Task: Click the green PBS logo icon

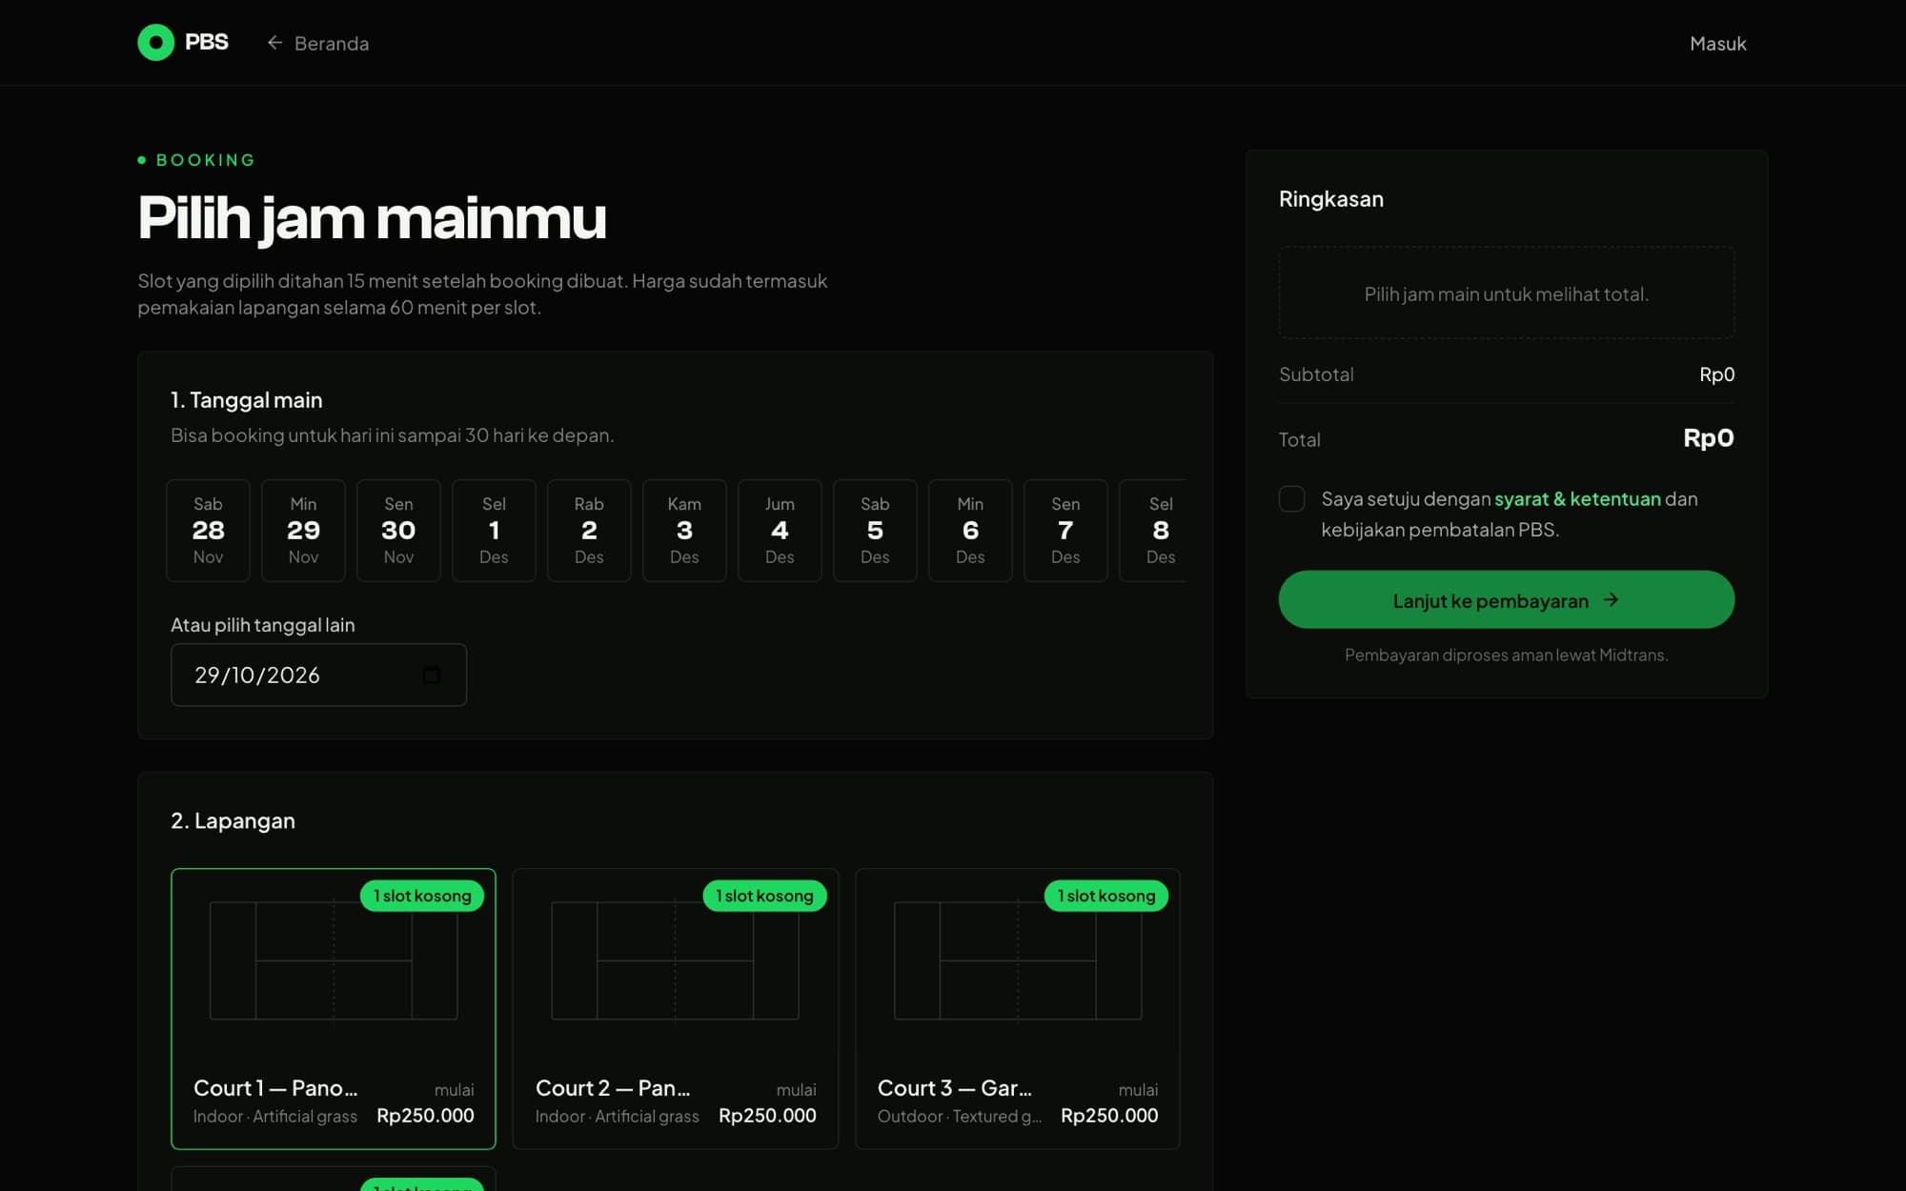Action: [155, 43]
